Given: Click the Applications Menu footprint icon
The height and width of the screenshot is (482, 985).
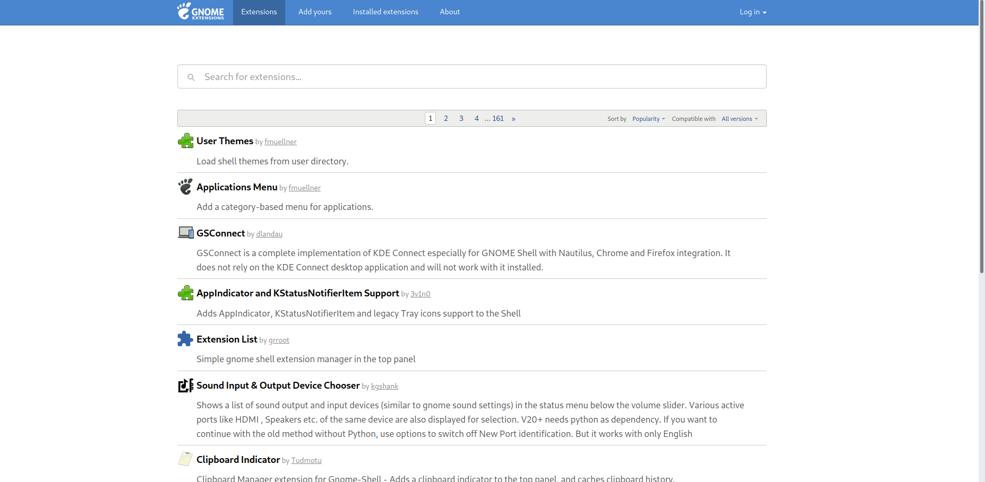Looking at the screenshot, I should 185,187.
